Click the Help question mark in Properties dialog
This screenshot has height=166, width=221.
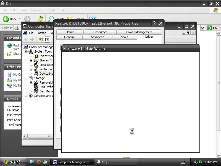point(154,23)
